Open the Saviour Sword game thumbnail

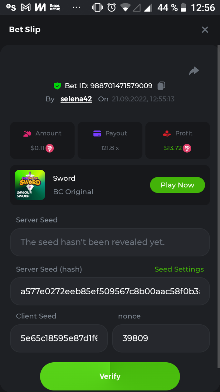pos(30,185)
